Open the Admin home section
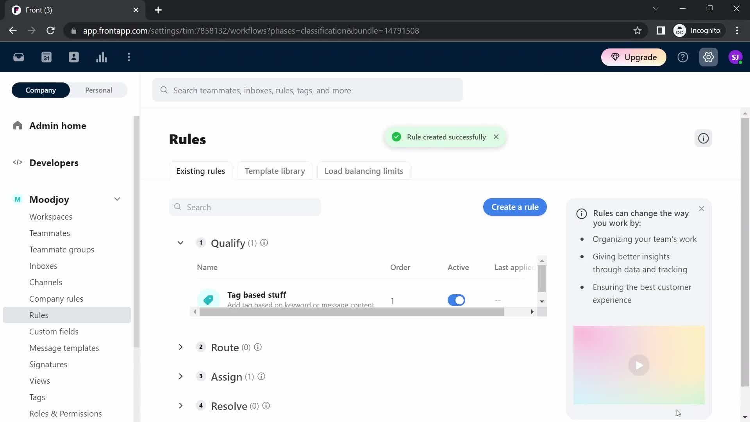 coord(58,125)
